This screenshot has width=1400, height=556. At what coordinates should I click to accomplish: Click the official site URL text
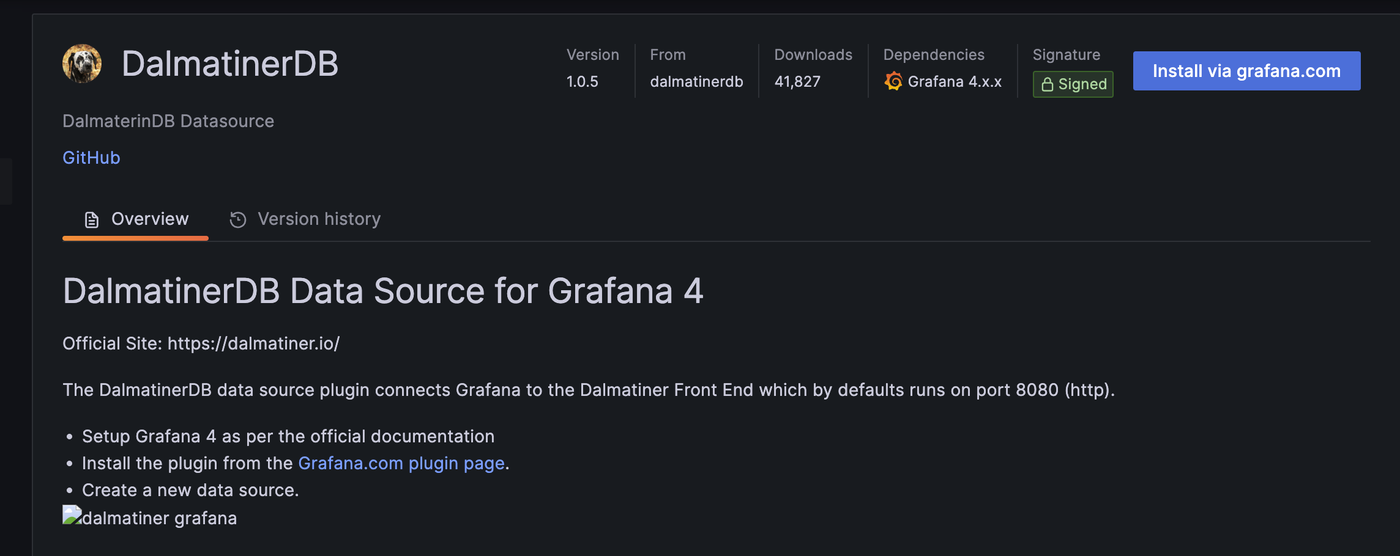253,343
